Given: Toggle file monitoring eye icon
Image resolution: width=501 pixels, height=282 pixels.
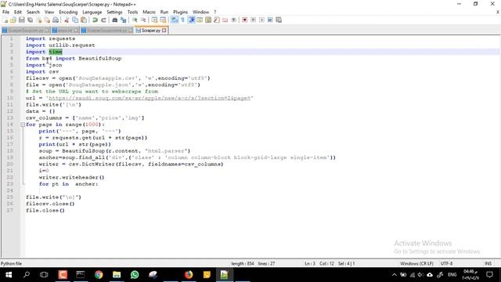Looking at the screenshot, I should point(234,20).
